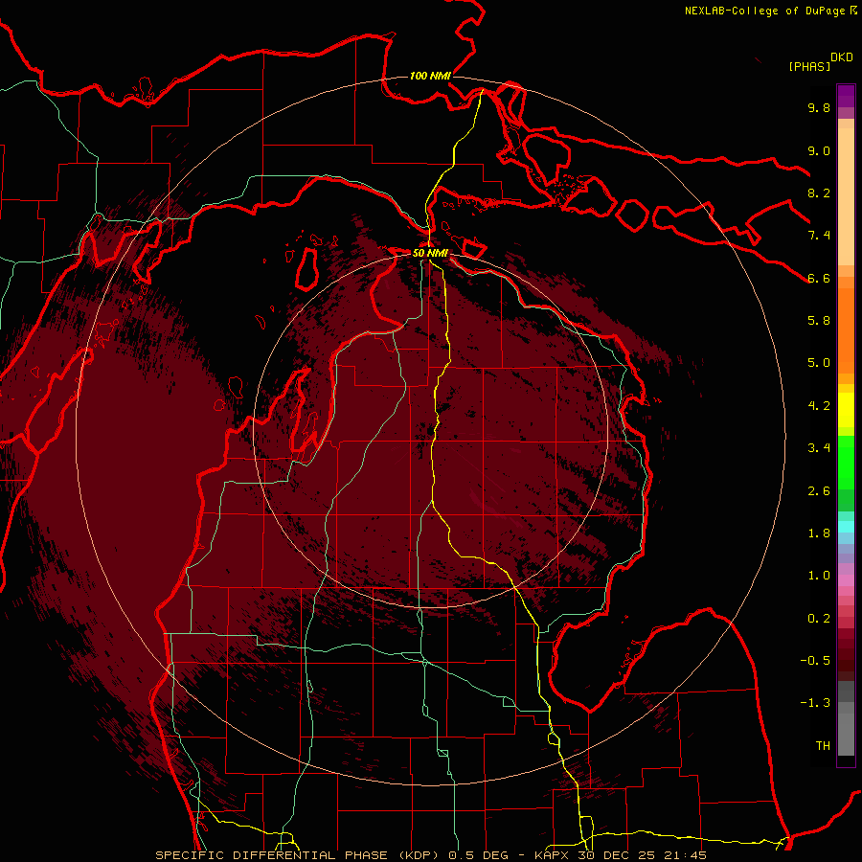Click the "100 NMI" range ring label

(x=430, y=76)
